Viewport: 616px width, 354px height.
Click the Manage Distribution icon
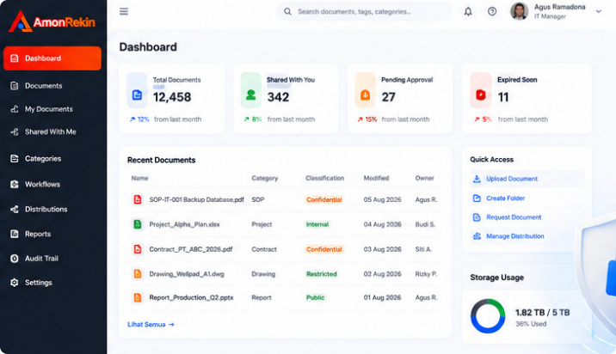(x=477, y=236)
